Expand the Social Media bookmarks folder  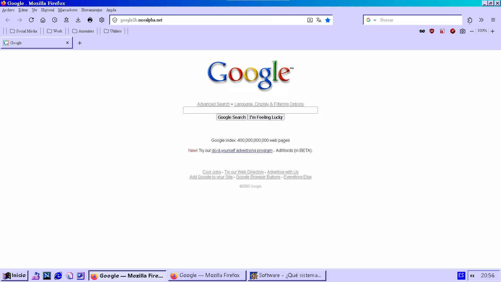pos(23,31)
